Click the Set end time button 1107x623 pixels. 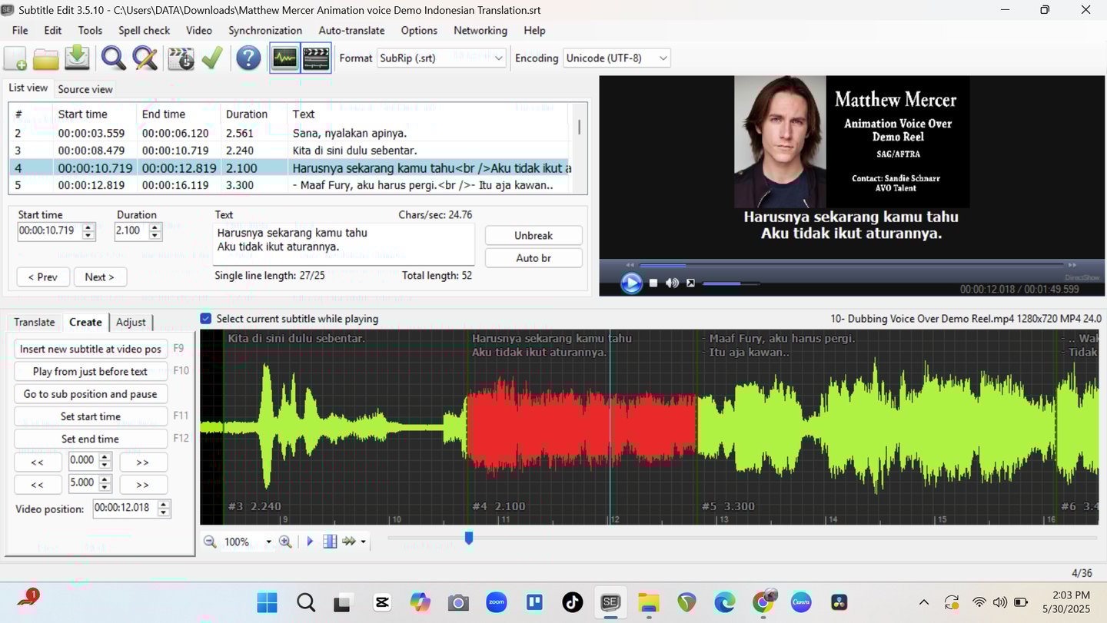pos(91,439)
